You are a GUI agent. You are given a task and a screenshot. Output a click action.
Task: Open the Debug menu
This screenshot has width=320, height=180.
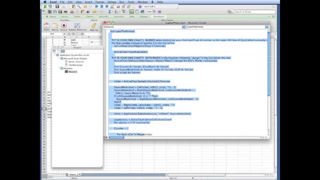click(112, 2)
